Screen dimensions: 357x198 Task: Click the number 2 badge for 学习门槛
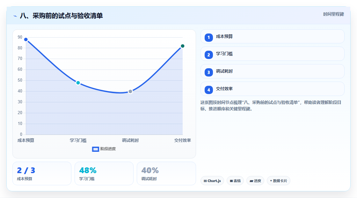point(208,55)
